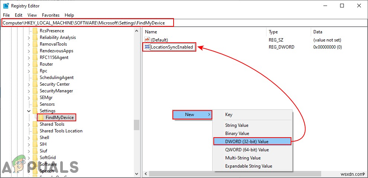Select the Shared Tools Location folder icon
Viewport: 368px width, 178px height.
35,131
